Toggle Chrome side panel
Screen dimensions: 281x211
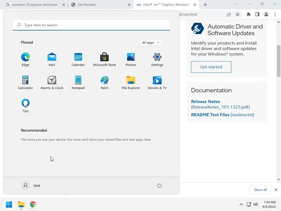click(x=257, y=15)
